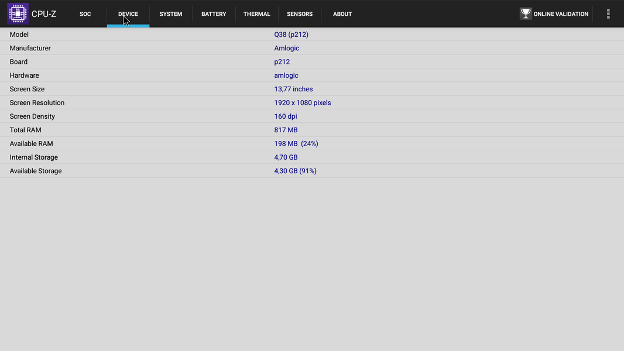The width and height of the screenshot is (624, 351).
Task: Select the Model row label
Action: click(x=19, y=35)
